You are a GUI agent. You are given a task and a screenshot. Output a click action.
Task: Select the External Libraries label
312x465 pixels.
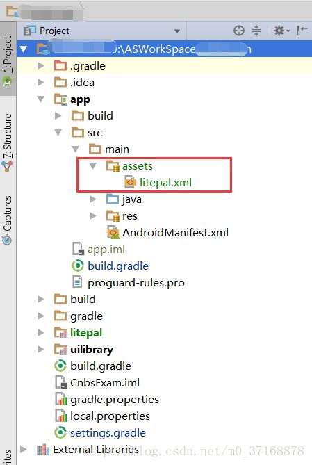pyautogui.click(x=96, y=449)
